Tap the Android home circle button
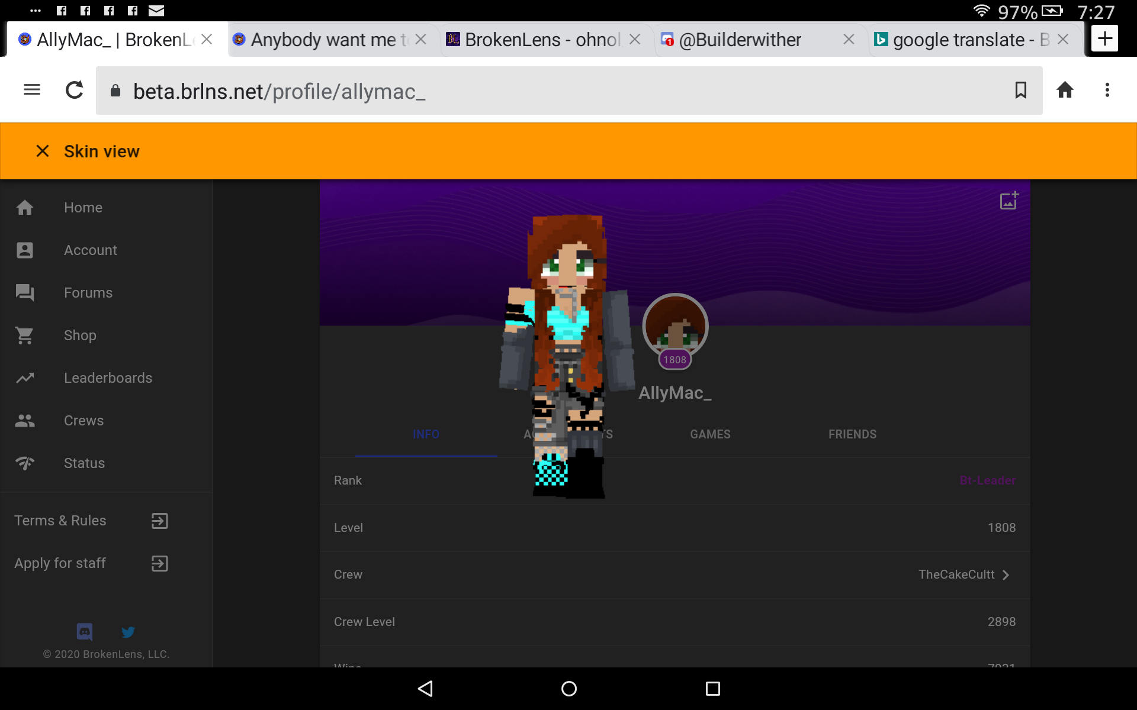 coord(569,689)
